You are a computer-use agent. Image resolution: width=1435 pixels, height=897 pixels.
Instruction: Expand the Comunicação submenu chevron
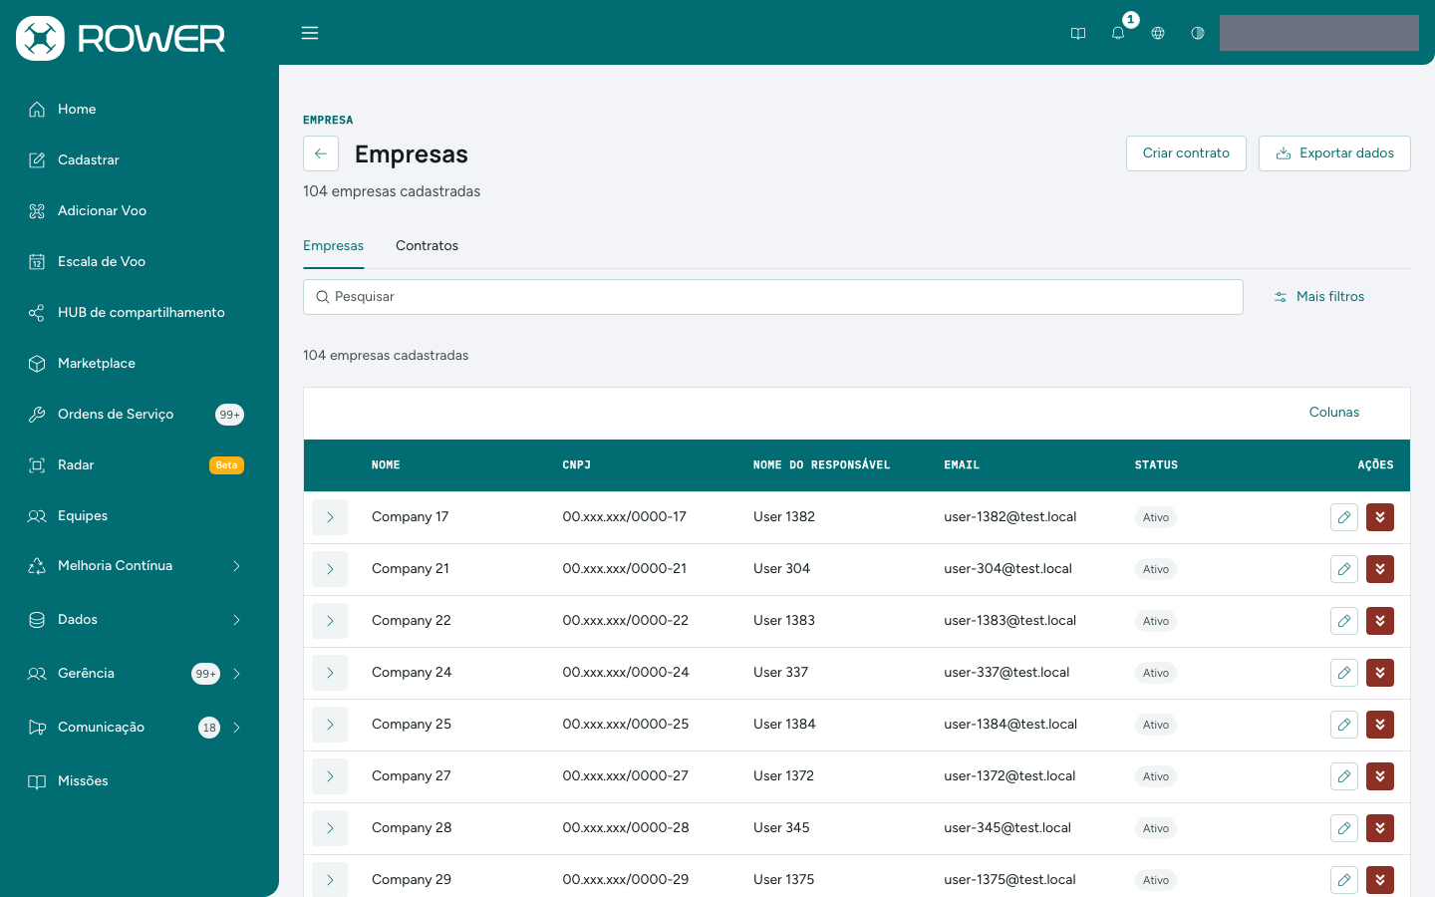tap(236, 728)
